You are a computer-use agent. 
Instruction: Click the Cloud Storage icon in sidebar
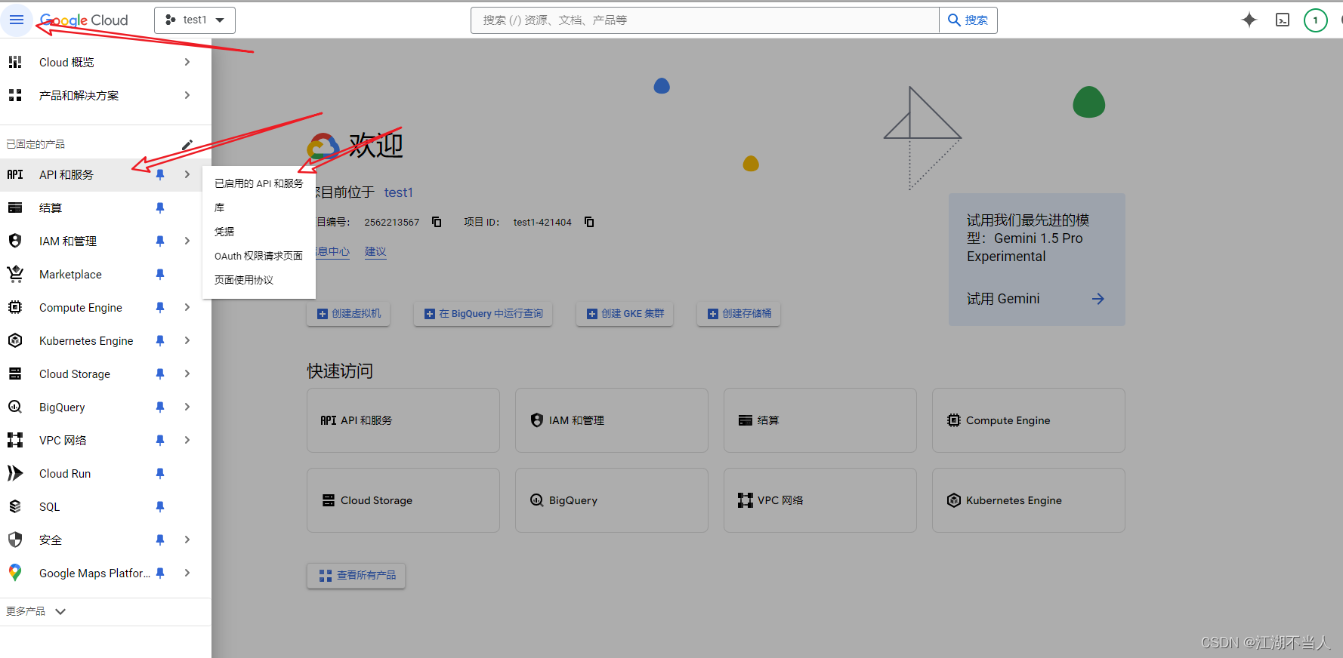click(x=15, y=374)
